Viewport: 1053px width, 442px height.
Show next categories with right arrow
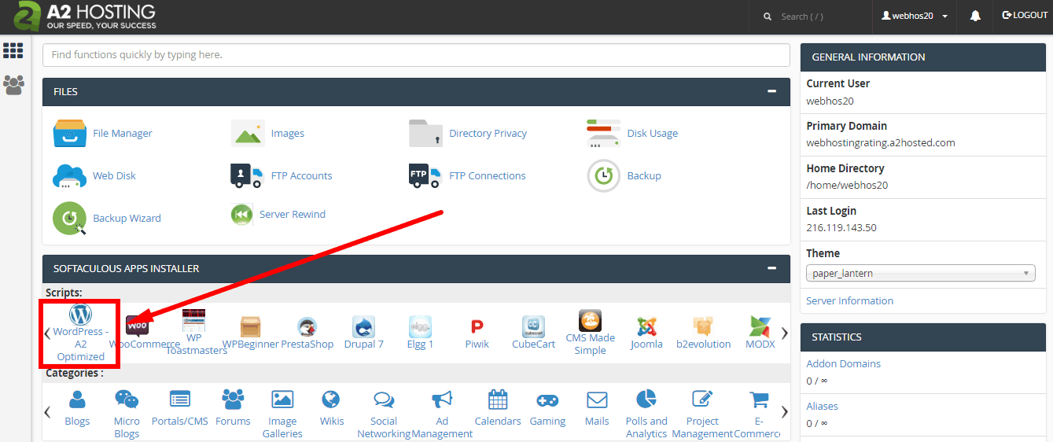pyautogui.click(x=784, y=411)
